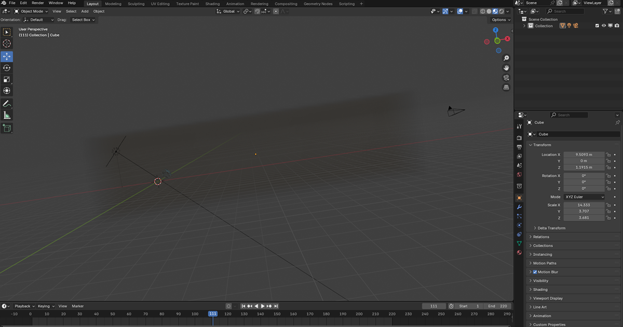
Task: Switch to the Shading workspace tab
Action: pos(212,4)
